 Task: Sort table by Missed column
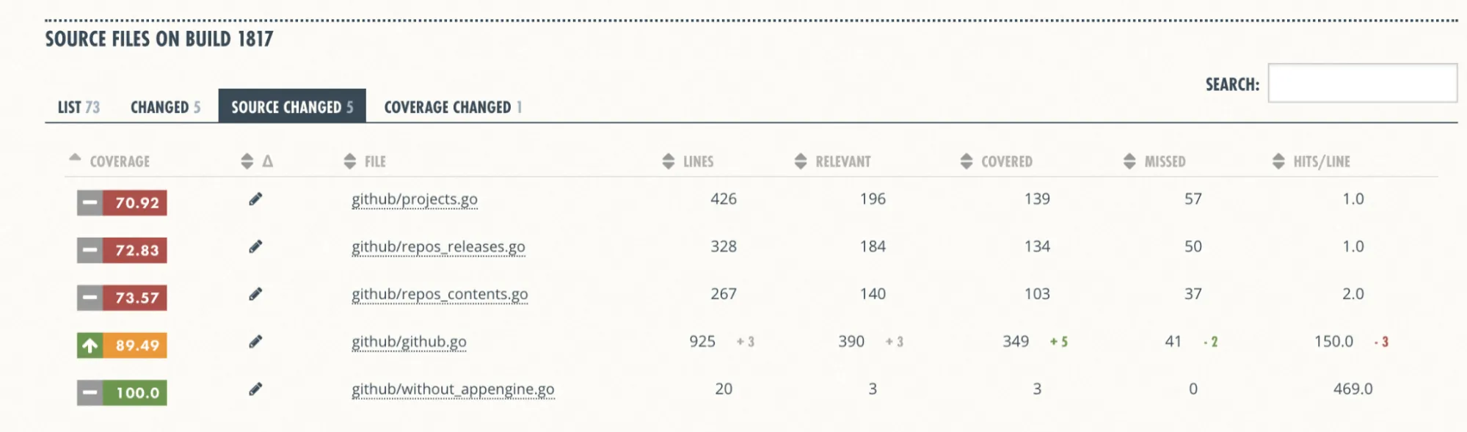(x=1164, y=161)
